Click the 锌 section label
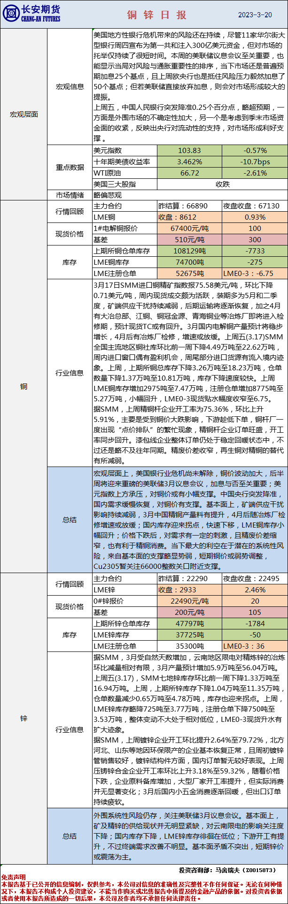The width and height of the screenshot is (288, 904). 24,719
